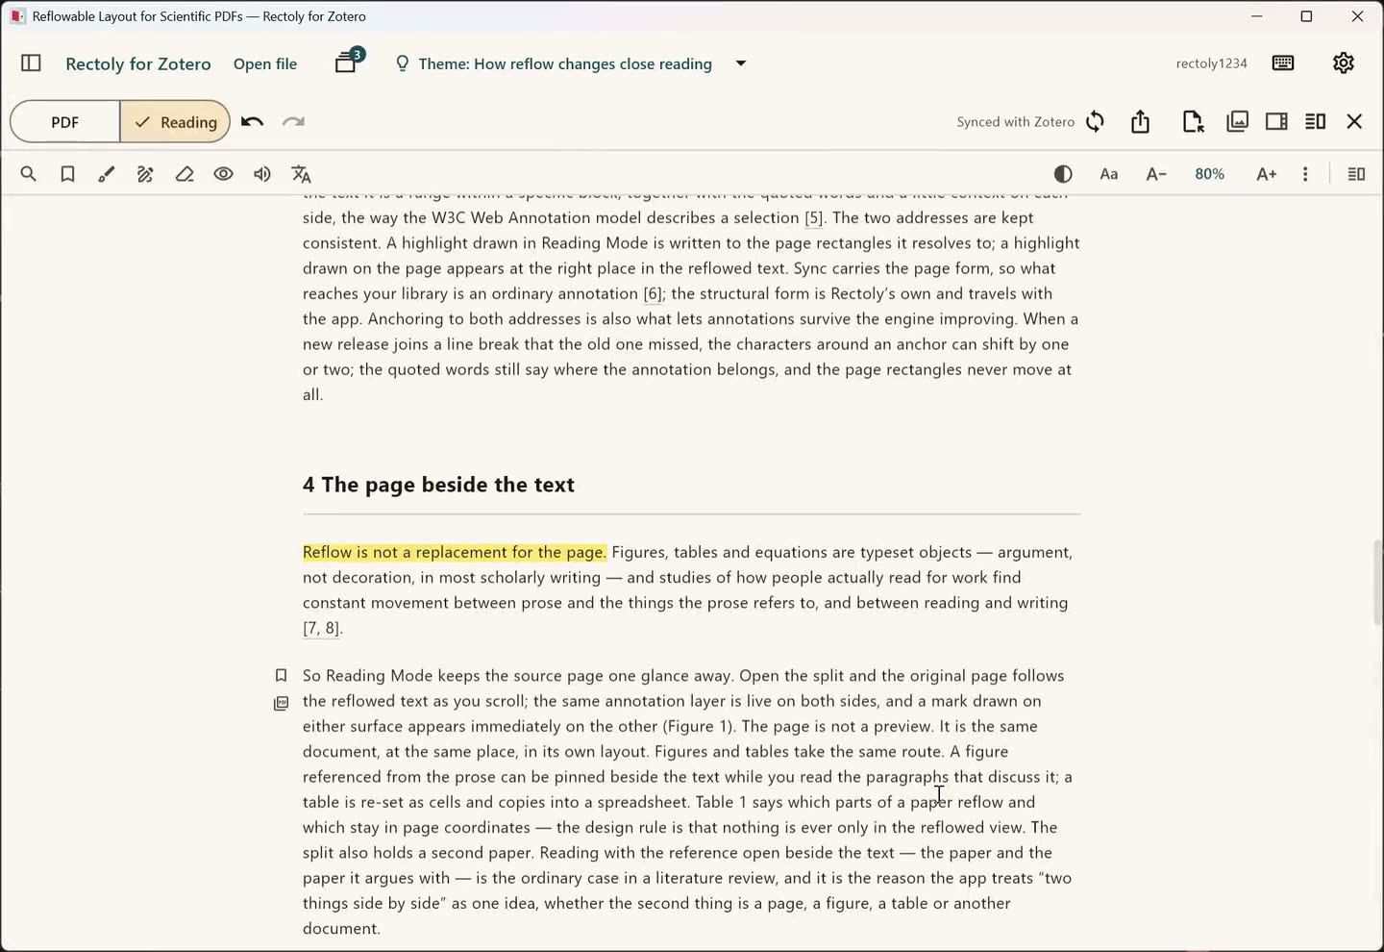Select the Reading mode tab

pyautogui.click(x=176, y=122)
